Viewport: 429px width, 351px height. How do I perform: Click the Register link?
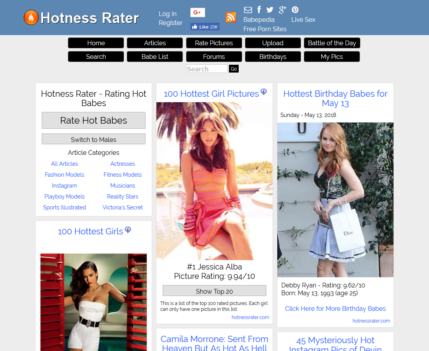170,23
